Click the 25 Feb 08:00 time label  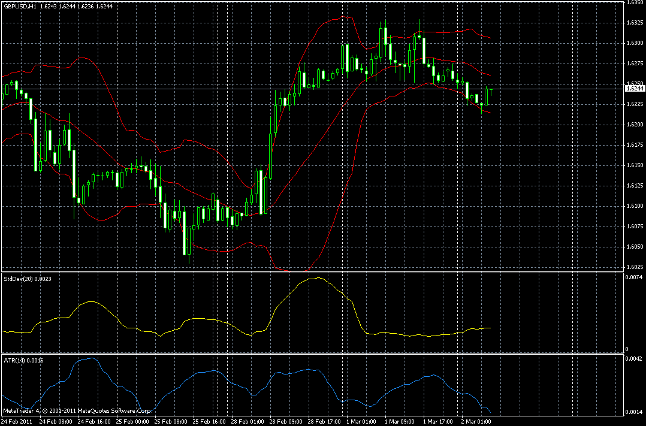point(171,422)
